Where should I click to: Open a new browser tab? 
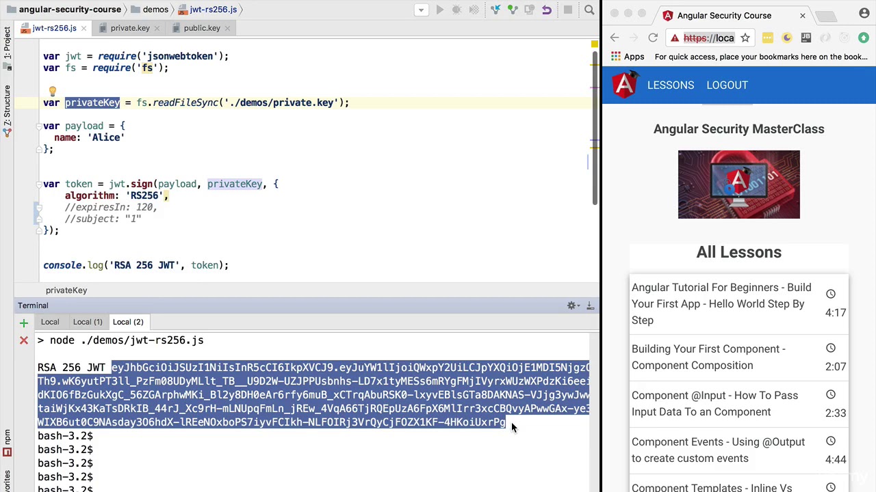(827, 15)
